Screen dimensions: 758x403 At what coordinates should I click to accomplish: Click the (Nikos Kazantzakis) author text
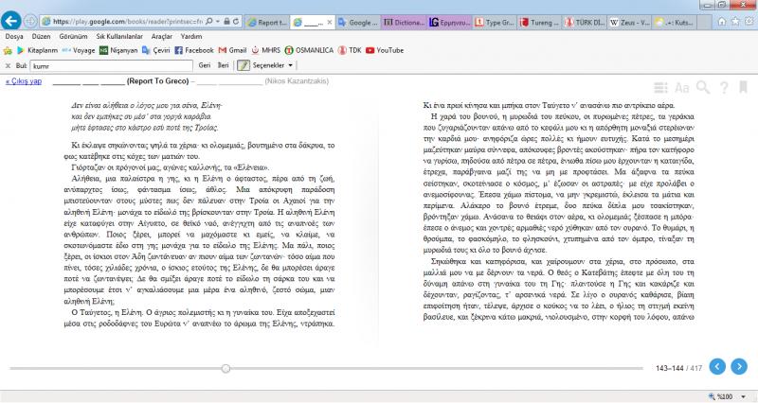click(x=297, y=81)
